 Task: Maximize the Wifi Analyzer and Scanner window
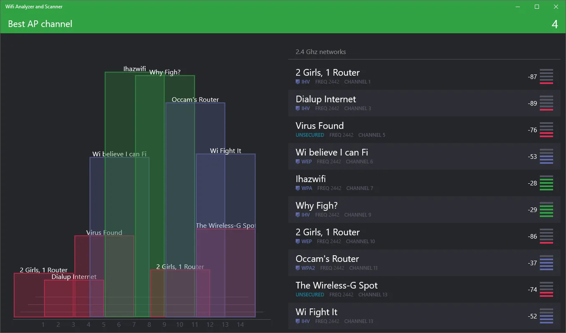(x=537, y=7)
